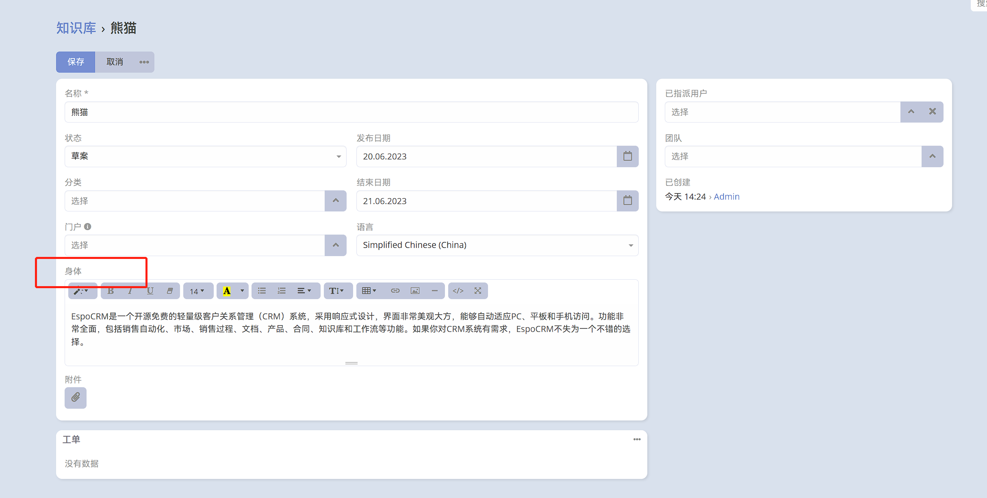Open calendar for 发布日期 field
This screenshot has width=987, height=498.
(x=628, y=156)
